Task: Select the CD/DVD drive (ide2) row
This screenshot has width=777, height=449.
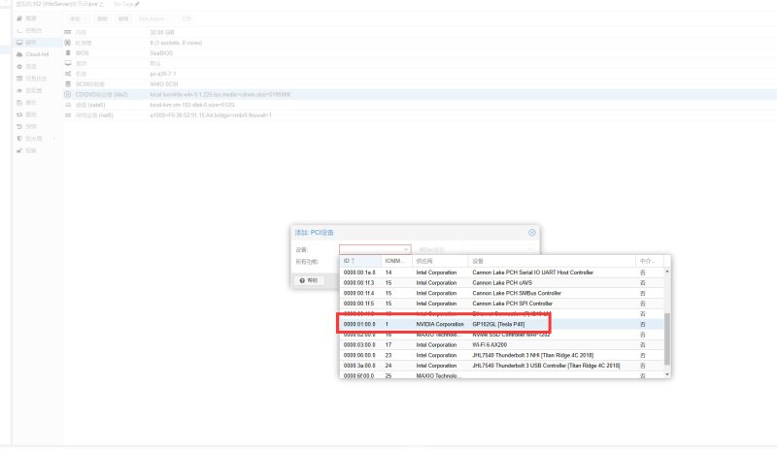Action: point(420,95)
